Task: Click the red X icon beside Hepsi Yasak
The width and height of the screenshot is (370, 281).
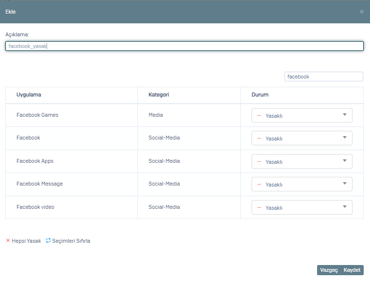Action: [8, 240]
